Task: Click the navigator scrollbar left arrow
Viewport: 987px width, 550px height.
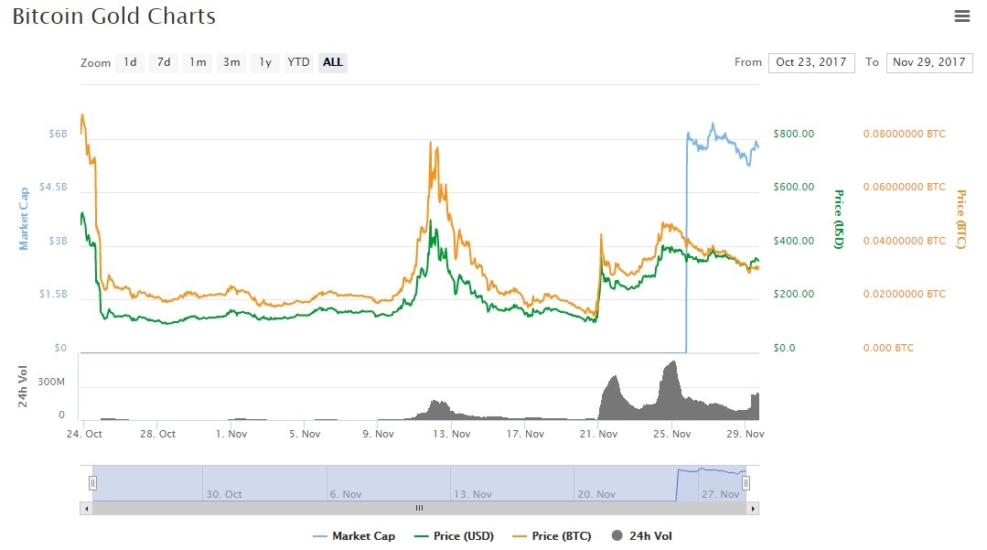Action: tap(86, 509)
